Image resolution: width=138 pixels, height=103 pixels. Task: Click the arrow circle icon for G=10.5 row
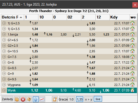tap(4, 51)
